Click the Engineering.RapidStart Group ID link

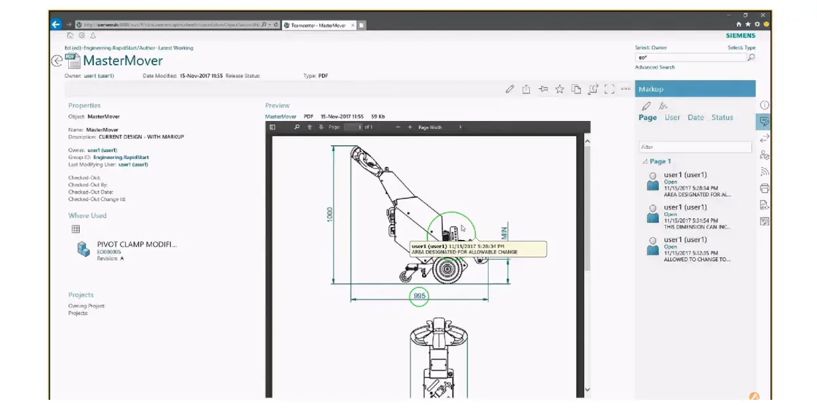click(121, 157)
